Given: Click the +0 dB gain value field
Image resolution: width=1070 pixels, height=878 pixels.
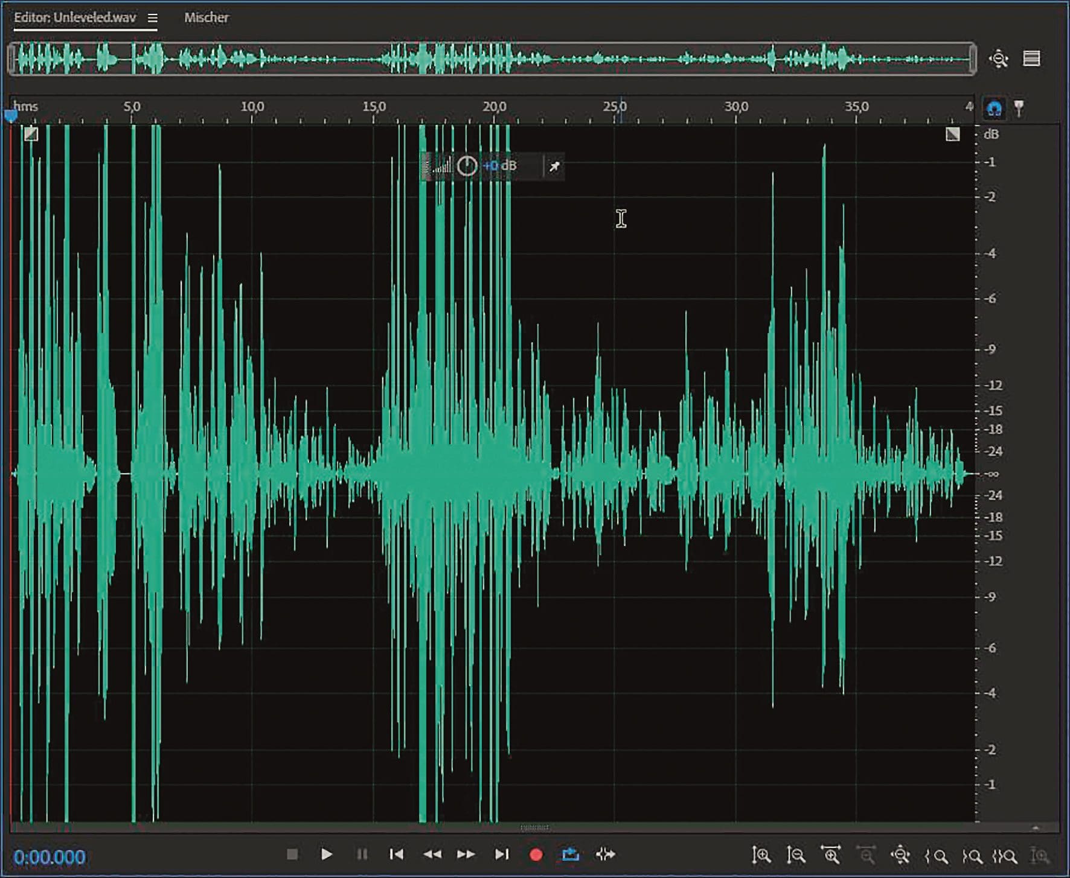Looking at the screenshot, I should [x=500, y=166].
